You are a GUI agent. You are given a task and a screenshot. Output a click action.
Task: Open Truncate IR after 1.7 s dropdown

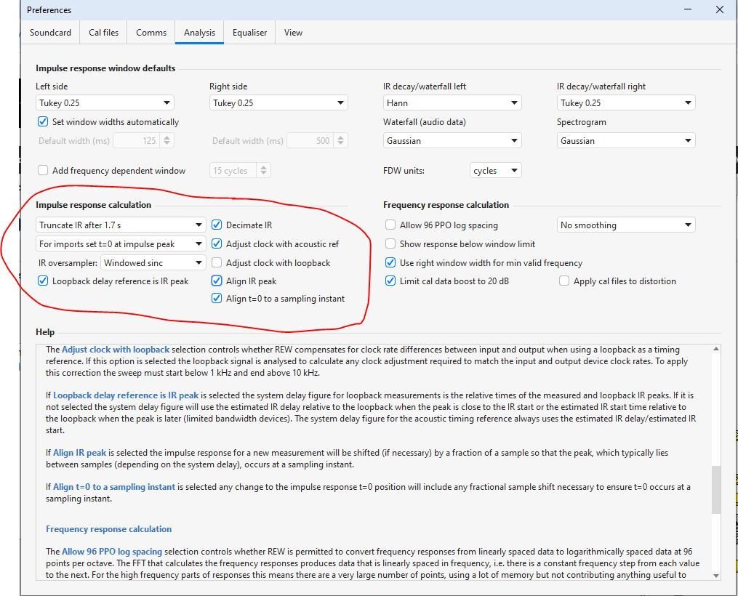pos(121,225)
